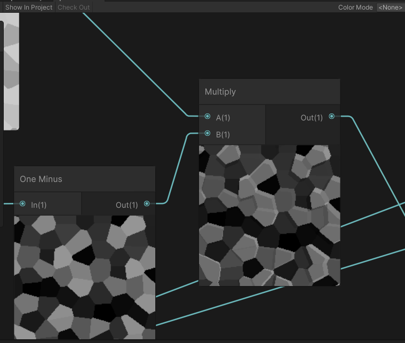
Task: Click the Out(1) output port on One Minus
Action: point(147,204)
